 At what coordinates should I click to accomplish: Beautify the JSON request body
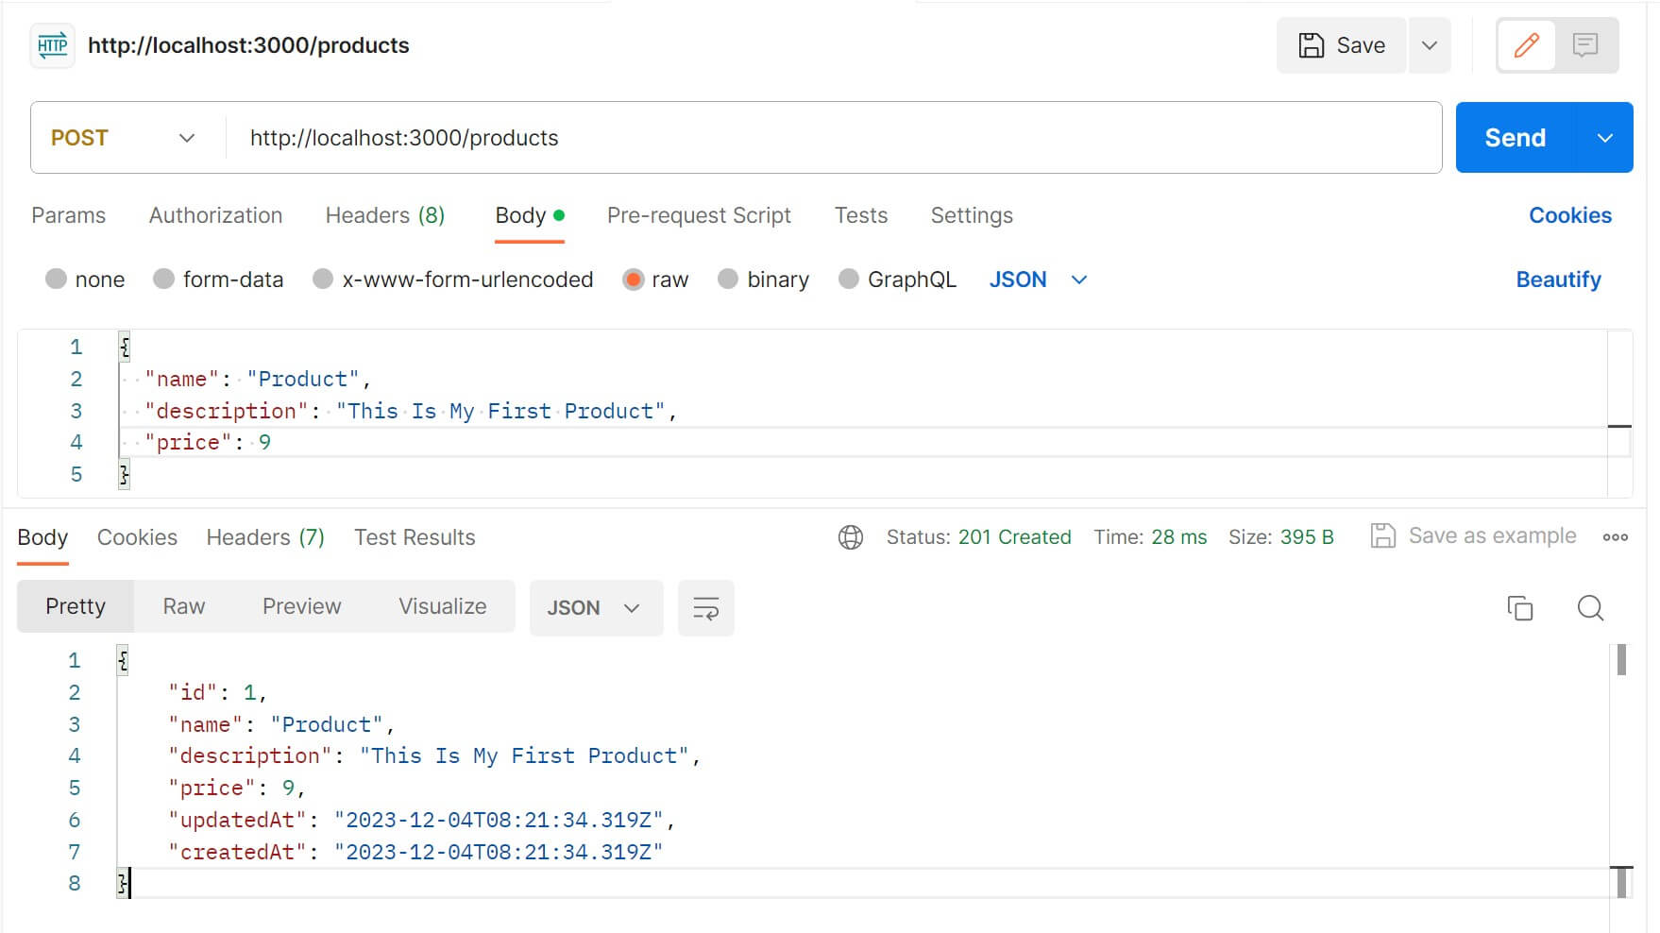(1558, 279)
